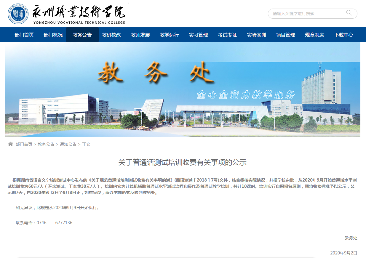Image resolution: width=366 pixels, height=258 pixels.
Task: Open the 部门概况 navigation item
Action: (x=53, y=35)
